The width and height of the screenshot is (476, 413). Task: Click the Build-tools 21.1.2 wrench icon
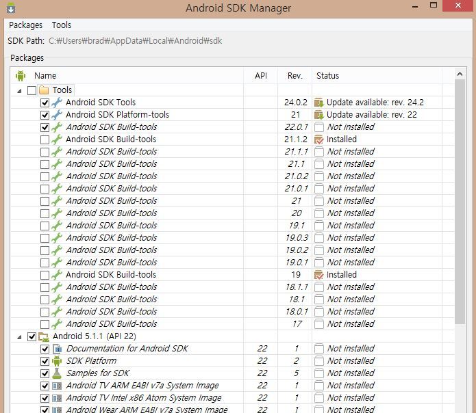(x=57, y=139)
